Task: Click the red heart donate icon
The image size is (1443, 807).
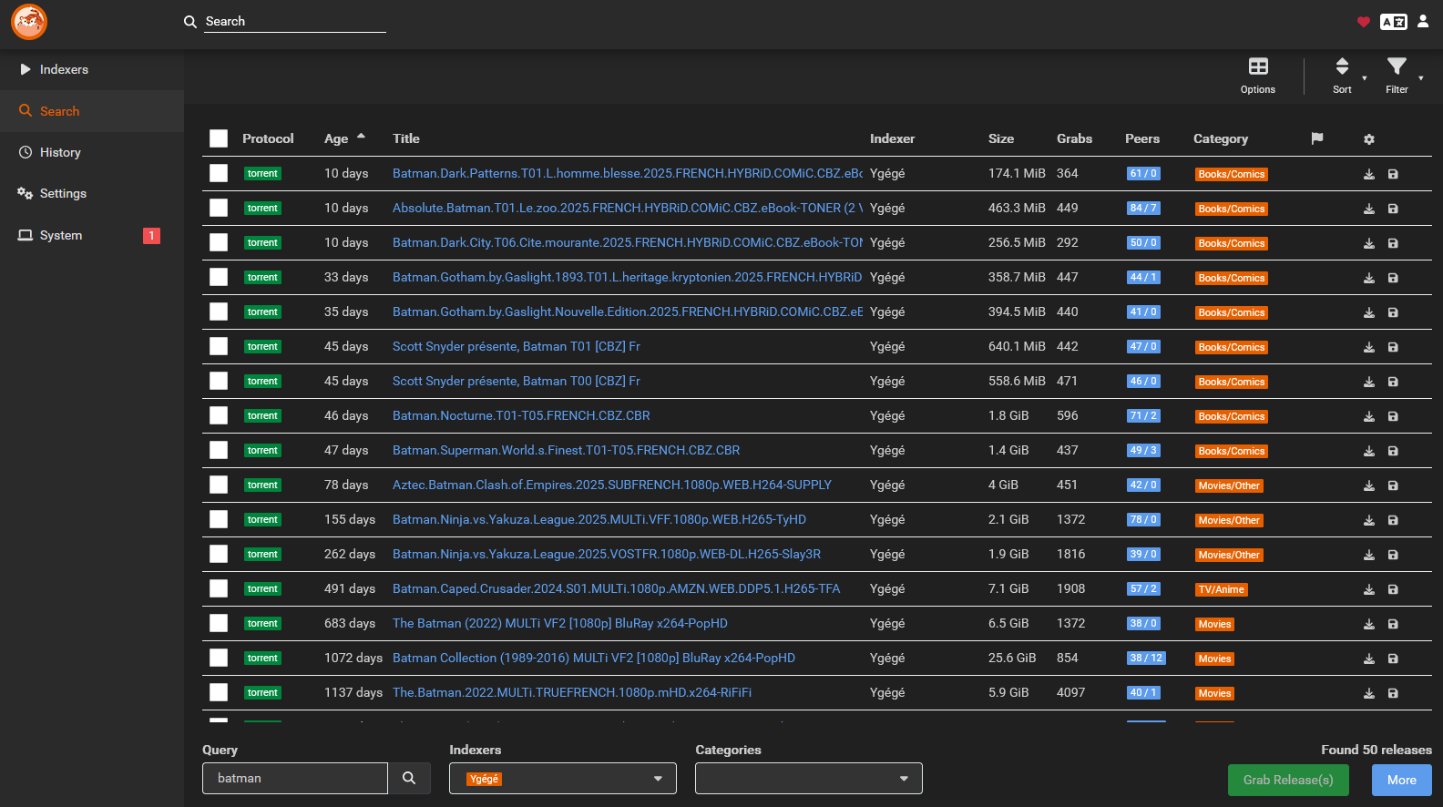Action: point(1363,22)
